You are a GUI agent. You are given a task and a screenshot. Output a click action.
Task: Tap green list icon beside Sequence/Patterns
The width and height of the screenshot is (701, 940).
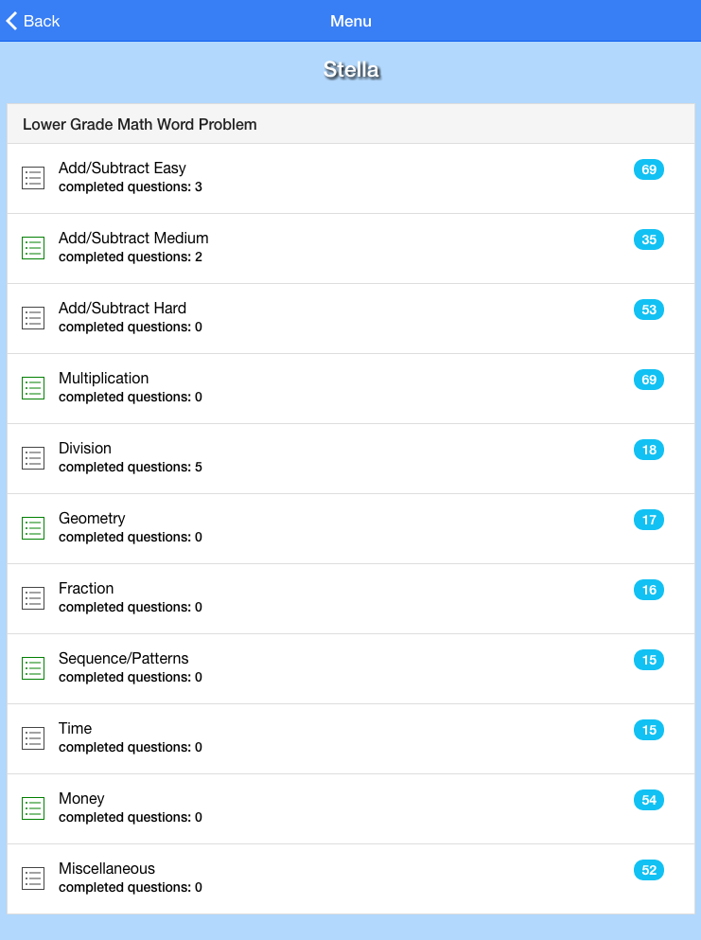(33, 668)
